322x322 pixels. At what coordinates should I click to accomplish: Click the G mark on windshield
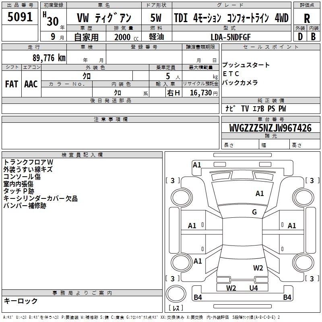coord(254,212)
